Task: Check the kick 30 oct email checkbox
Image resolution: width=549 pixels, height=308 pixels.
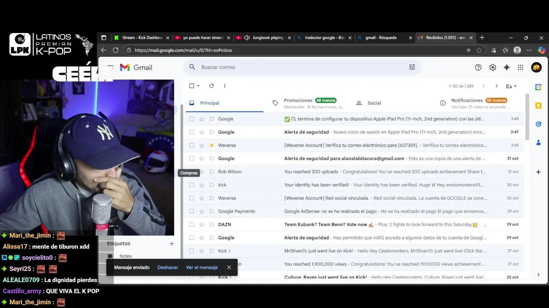Action: click(x=192, y=185)
